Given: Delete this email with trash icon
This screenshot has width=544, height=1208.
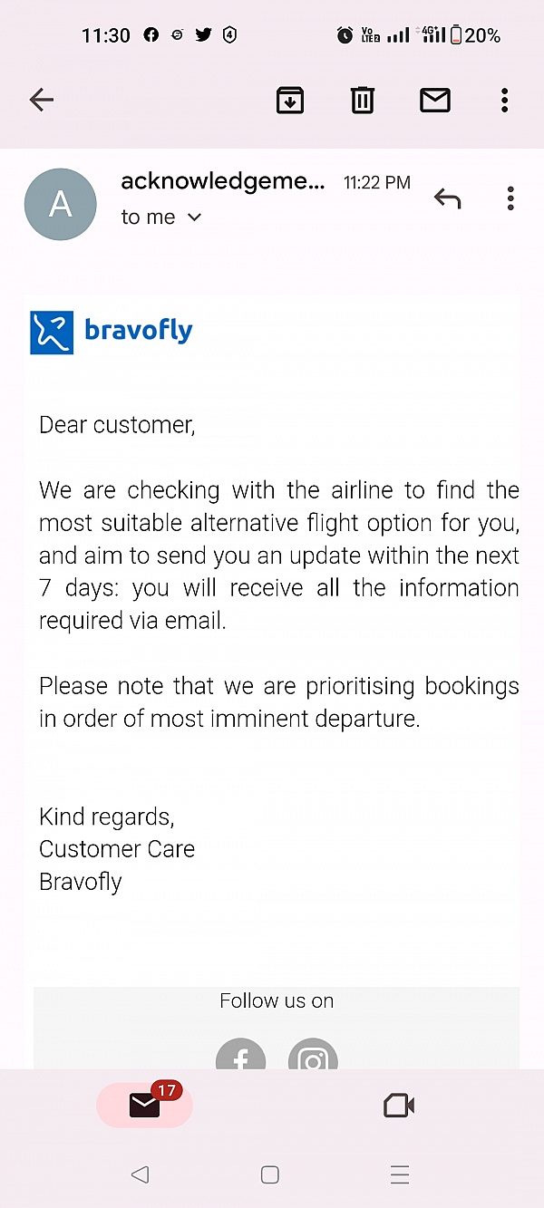Looking at the screenshot, I should tap(362, 100).
